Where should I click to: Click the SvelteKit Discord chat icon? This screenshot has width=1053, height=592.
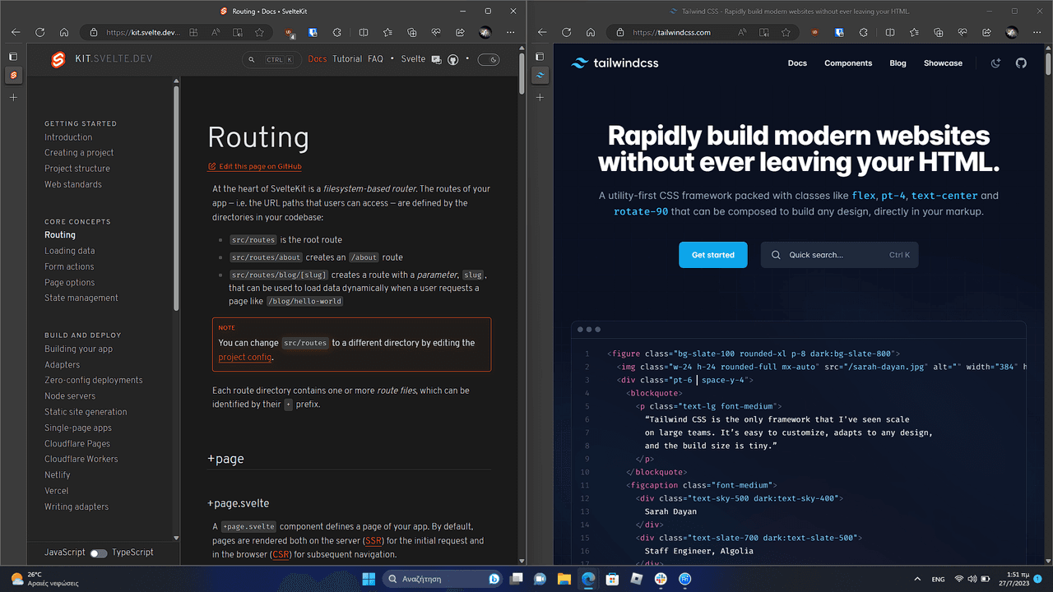click(436, 59)
